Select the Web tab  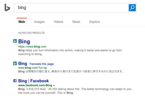tap(22, 22)
